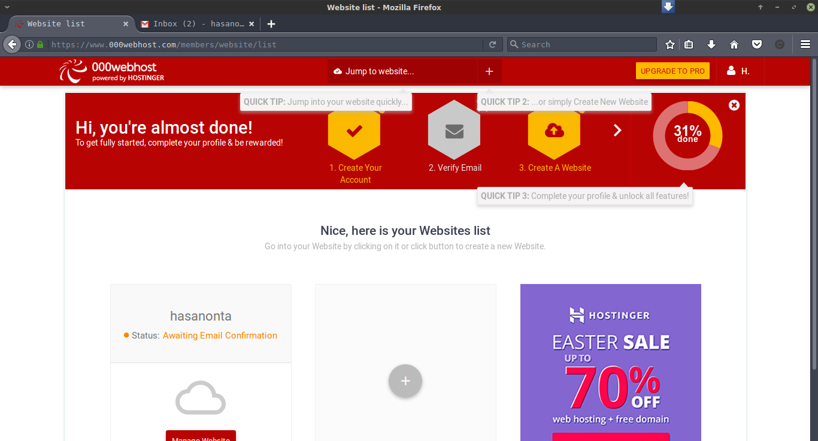Open the Pocket icon in toolbar
The image size is (818, 441).
[x=757, y=44]
